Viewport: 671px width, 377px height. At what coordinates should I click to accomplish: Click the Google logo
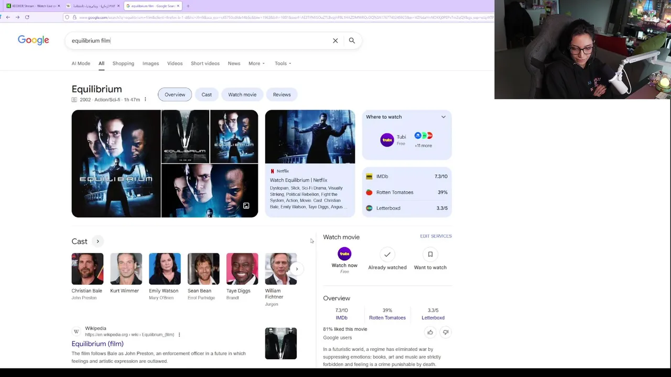[33, 40]
